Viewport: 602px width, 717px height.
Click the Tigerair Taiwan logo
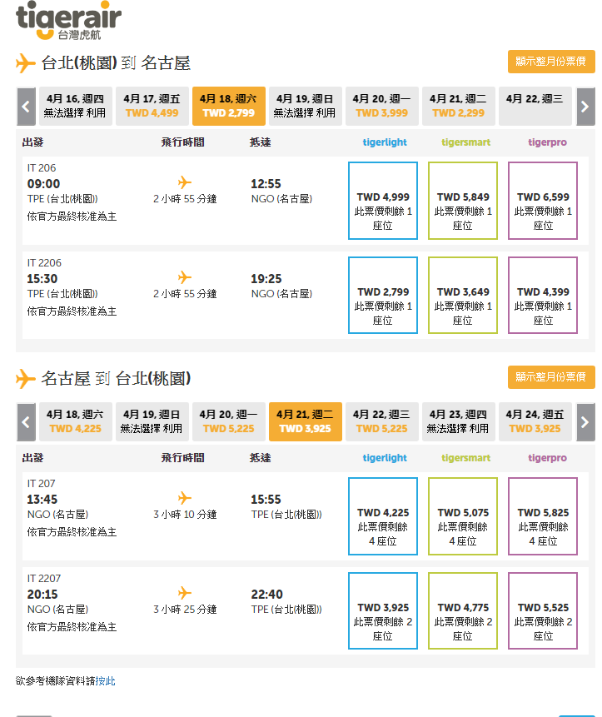[68, 22]
